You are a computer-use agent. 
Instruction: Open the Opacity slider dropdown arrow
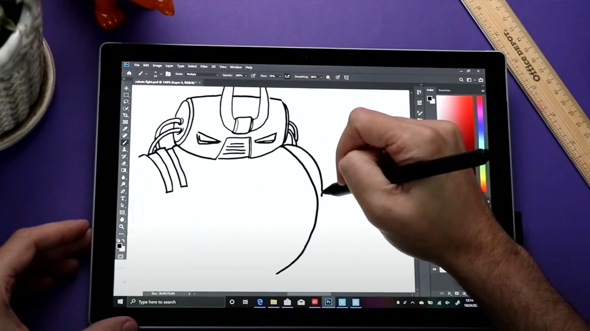pyautogui.click(x=246, y=76)
